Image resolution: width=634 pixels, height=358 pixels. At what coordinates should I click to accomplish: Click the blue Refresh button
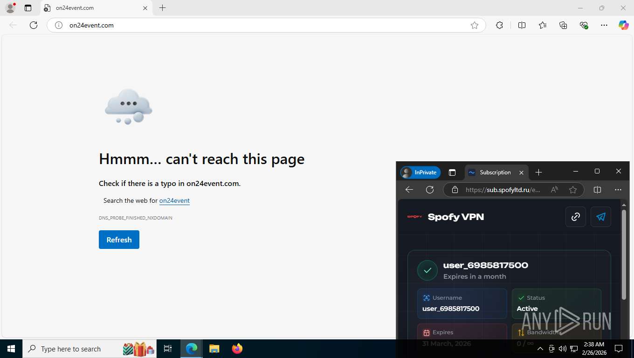pyautogui.click(x=119, y=240)
